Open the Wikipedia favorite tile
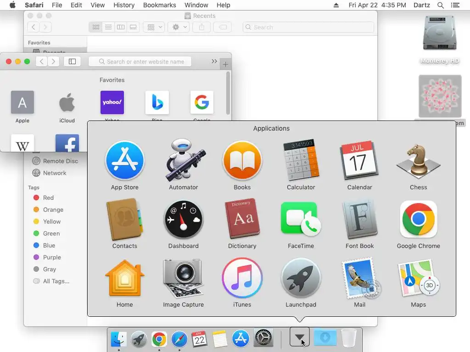This screenshot has height=352, width=470. tap(22, 143)
